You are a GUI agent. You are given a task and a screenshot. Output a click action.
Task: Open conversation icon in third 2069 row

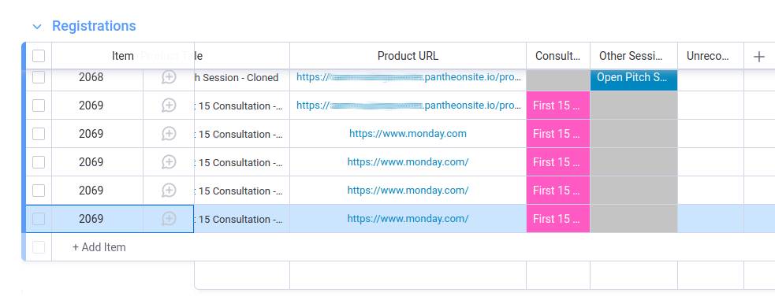click(x=169, y=162)
